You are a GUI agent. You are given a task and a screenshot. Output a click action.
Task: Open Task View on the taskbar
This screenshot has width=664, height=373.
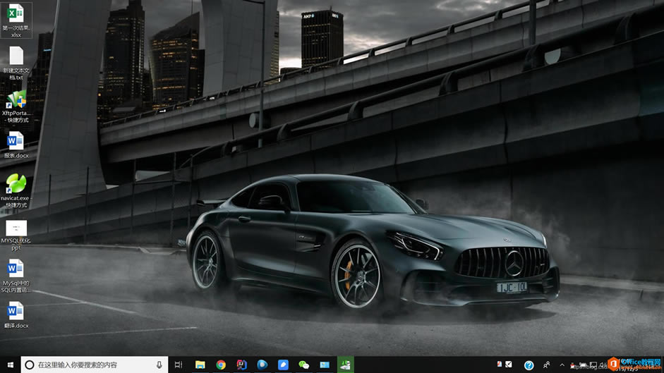179,365
